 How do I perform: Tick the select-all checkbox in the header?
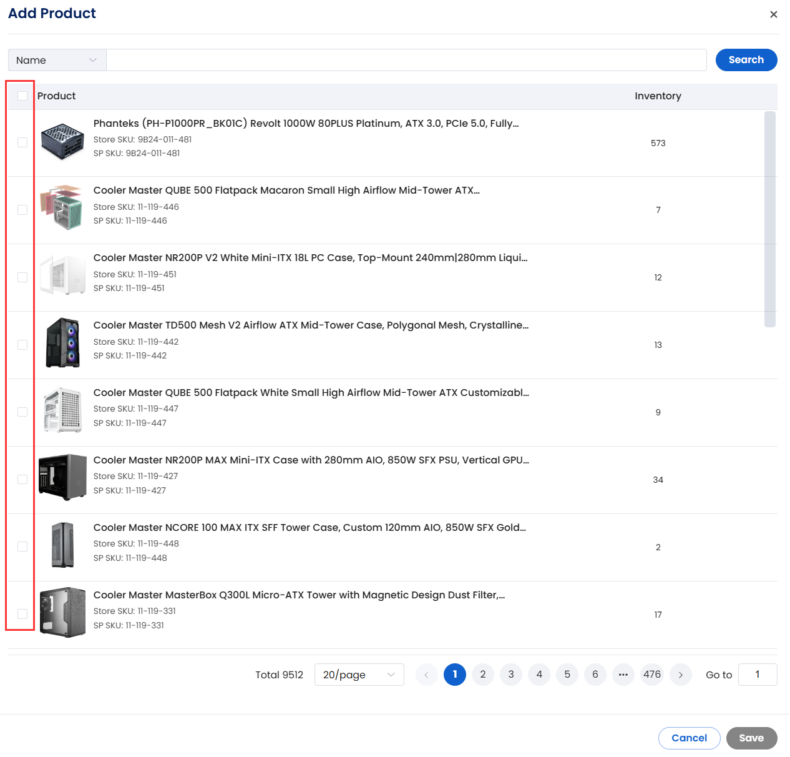tap(22, 96)
